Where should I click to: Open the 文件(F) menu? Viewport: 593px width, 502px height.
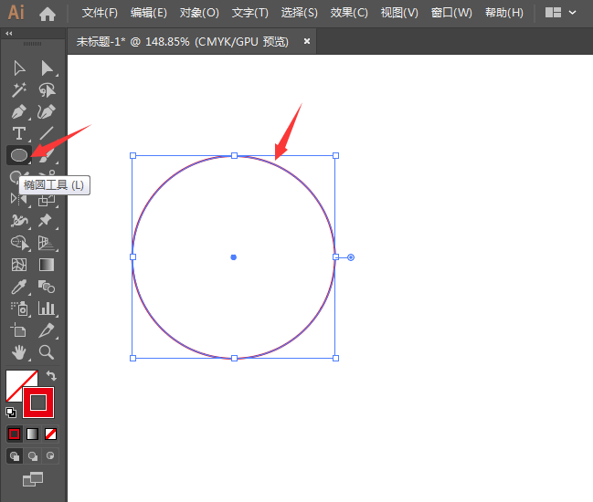[100, 13]
